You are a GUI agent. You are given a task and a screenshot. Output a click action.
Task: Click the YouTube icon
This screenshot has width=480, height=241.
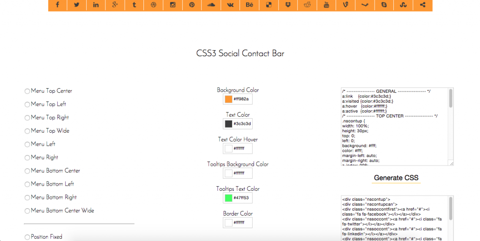(326, 5)
